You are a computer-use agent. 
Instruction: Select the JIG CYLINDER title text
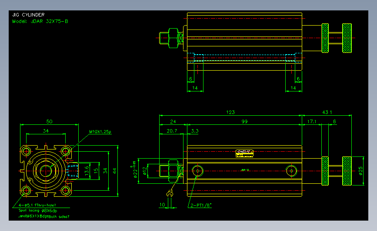click(28, 15)
